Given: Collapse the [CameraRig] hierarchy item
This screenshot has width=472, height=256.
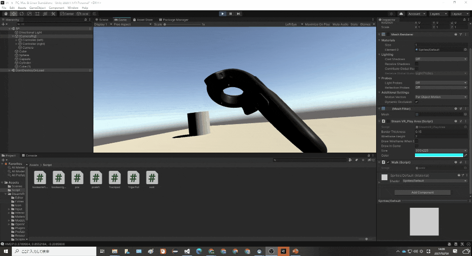Looking at the screenshot, I should point(13,36).
